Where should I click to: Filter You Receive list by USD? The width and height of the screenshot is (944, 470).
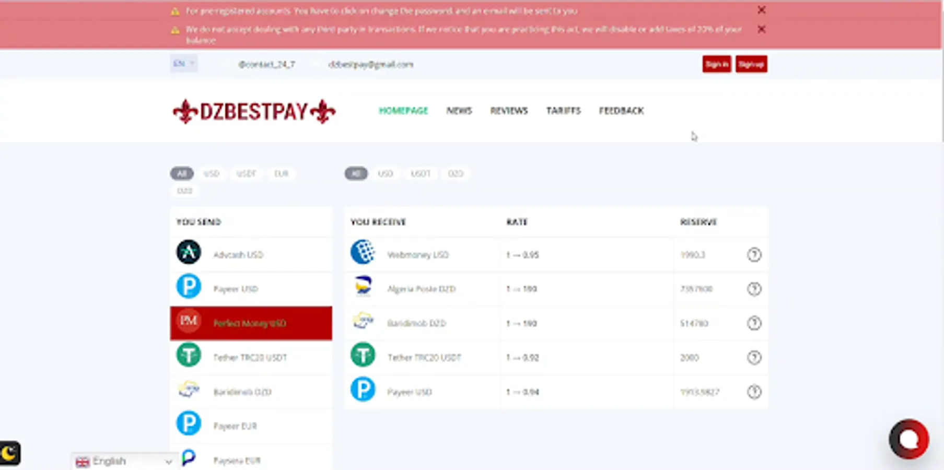pyautogui.click(x=385, y=173)
